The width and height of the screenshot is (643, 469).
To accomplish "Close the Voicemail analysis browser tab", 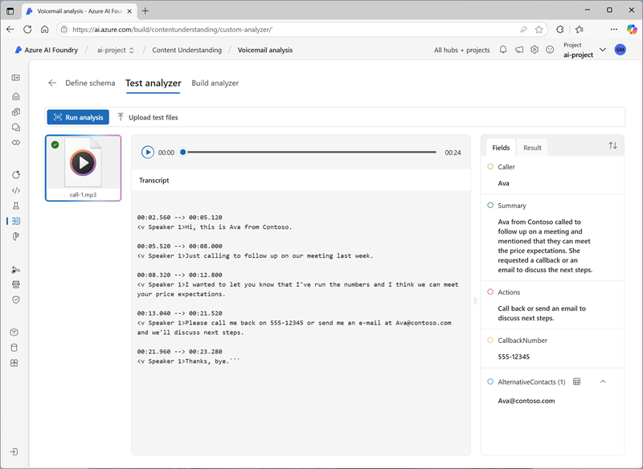I will [129, 11].
